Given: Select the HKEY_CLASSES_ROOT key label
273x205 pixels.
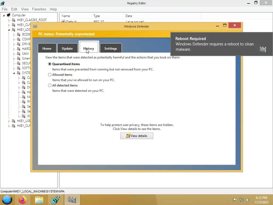Looking at the screenshot, I should click(32, 20).
